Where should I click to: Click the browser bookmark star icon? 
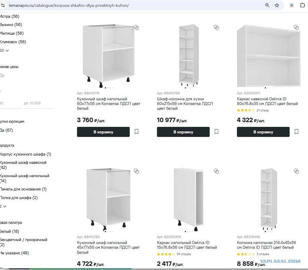tap(277, 5)
